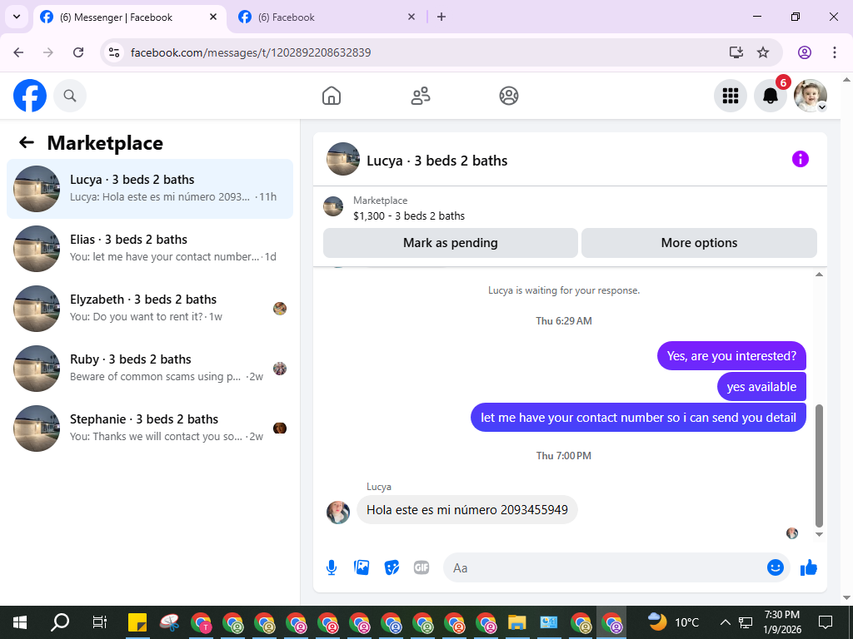853x639 pixels.
Task: Open Elias conversation in chat list
Action: (x=150, y=248)
